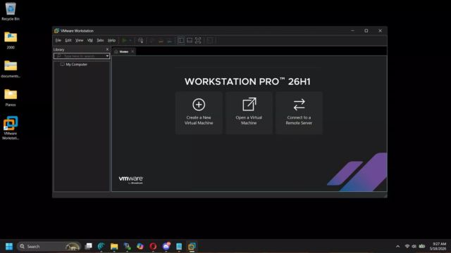451x253 pixels.
Task: Click the volume speaker tray icon
Action: (x=414, y=247)
